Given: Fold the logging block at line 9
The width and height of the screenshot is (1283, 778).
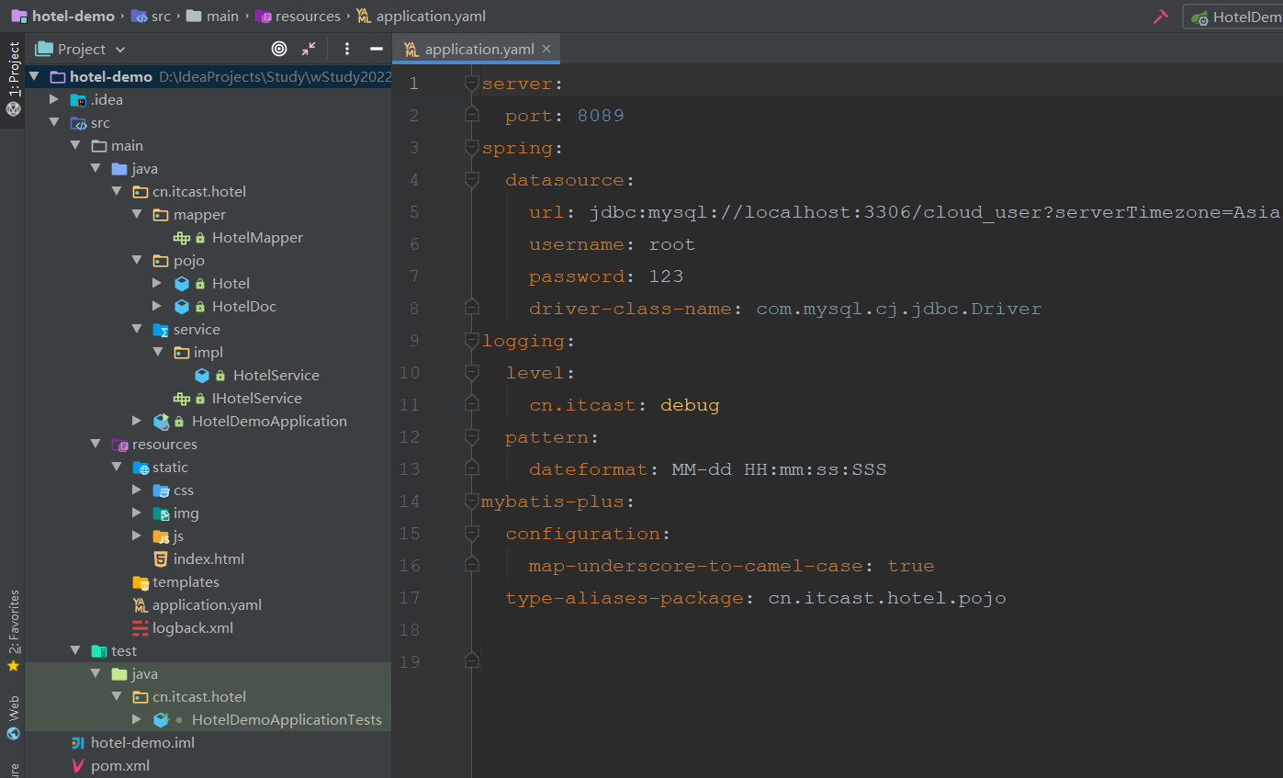Looking at the screenshot, I should coord(472,341).
